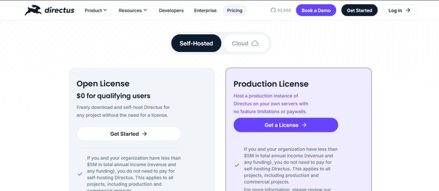439x191 pixels.
Task: Click the '$0 for qualifying users' text
Action: (113, 96)
